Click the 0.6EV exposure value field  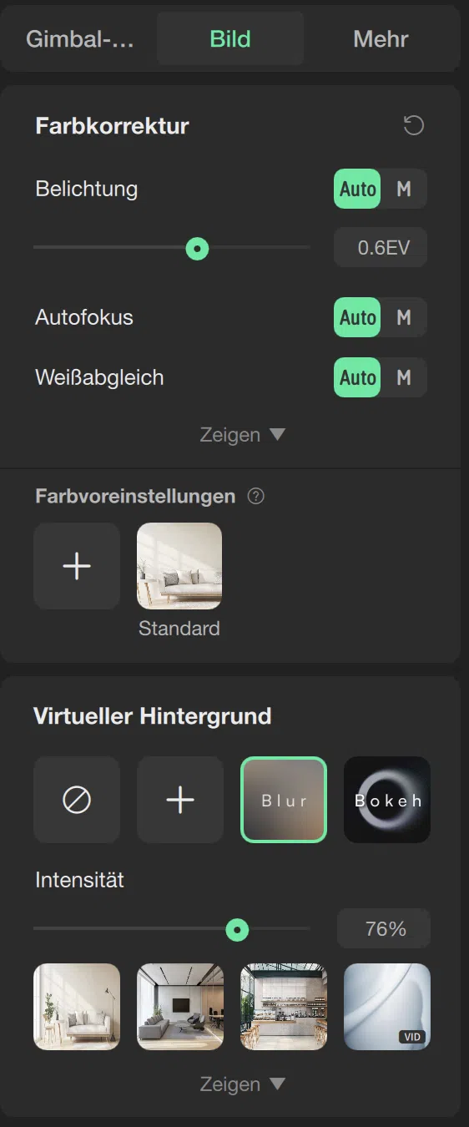[x=381, y=247]
